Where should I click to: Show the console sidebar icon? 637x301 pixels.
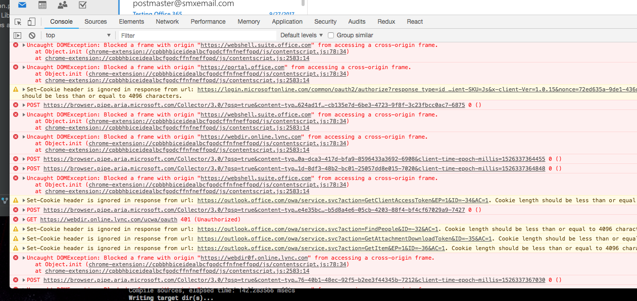click(x=18, y=35)
